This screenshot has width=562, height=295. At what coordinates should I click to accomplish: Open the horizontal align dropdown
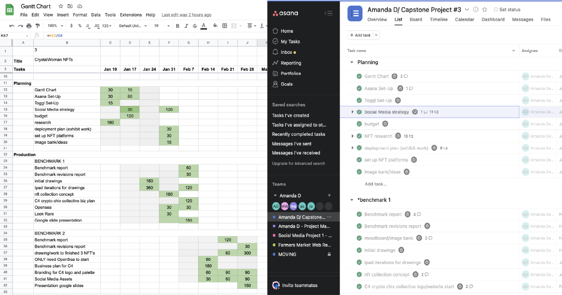(x=251, y=26)
